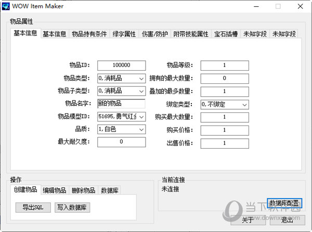Viewport: 312px width, 232px height.
Task: Switch to the 删除物品 tab
Action: pos(84,190)
